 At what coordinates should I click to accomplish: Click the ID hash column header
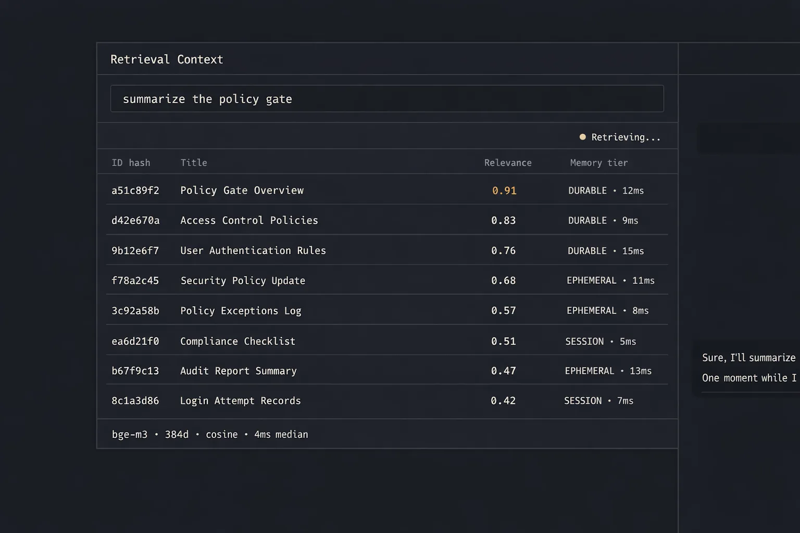[x=131, y=162]
